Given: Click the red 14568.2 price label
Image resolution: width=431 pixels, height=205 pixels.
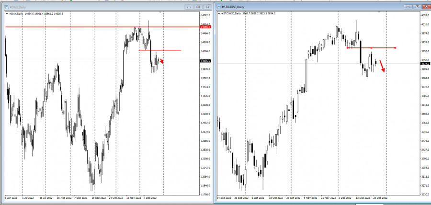Looking at the screenshot, I should (x=206, y=27).
